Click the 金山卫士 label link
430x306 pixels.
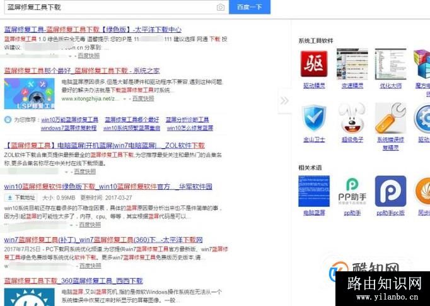coord(314,139)
